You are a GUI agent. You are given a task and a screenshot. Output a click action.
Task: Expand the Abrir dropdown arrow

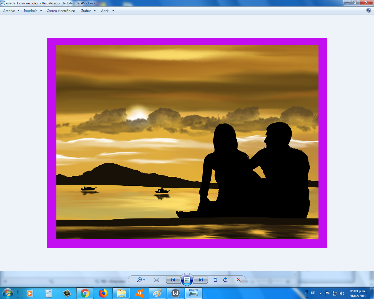coord(113,11)
